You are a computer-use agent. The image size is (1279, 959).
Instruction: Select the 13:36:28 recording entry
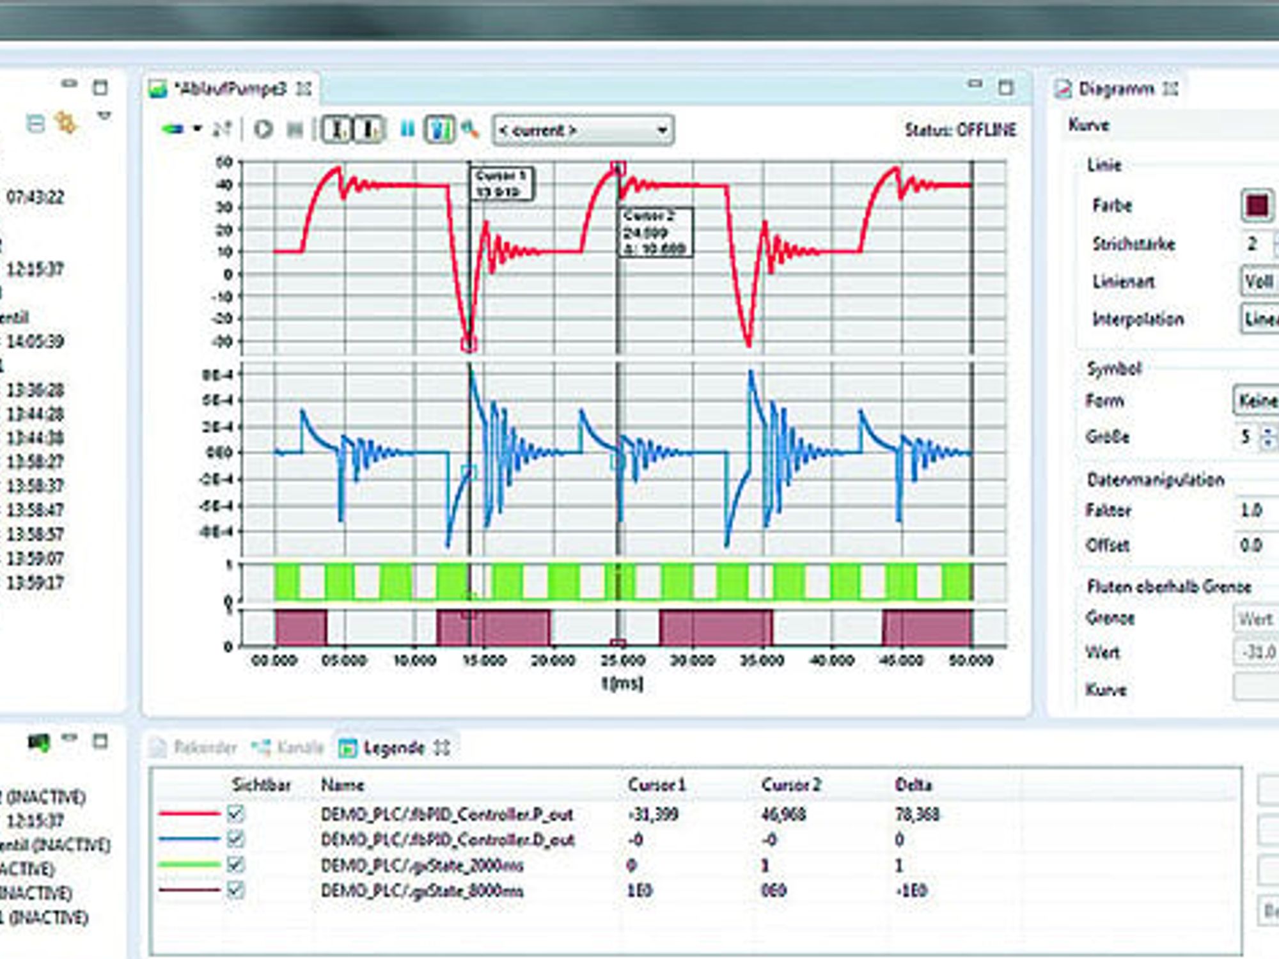pos(35,390)
